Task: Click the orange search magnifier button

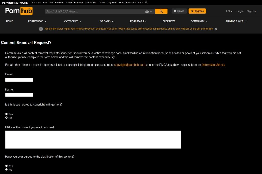Action: 161,11
